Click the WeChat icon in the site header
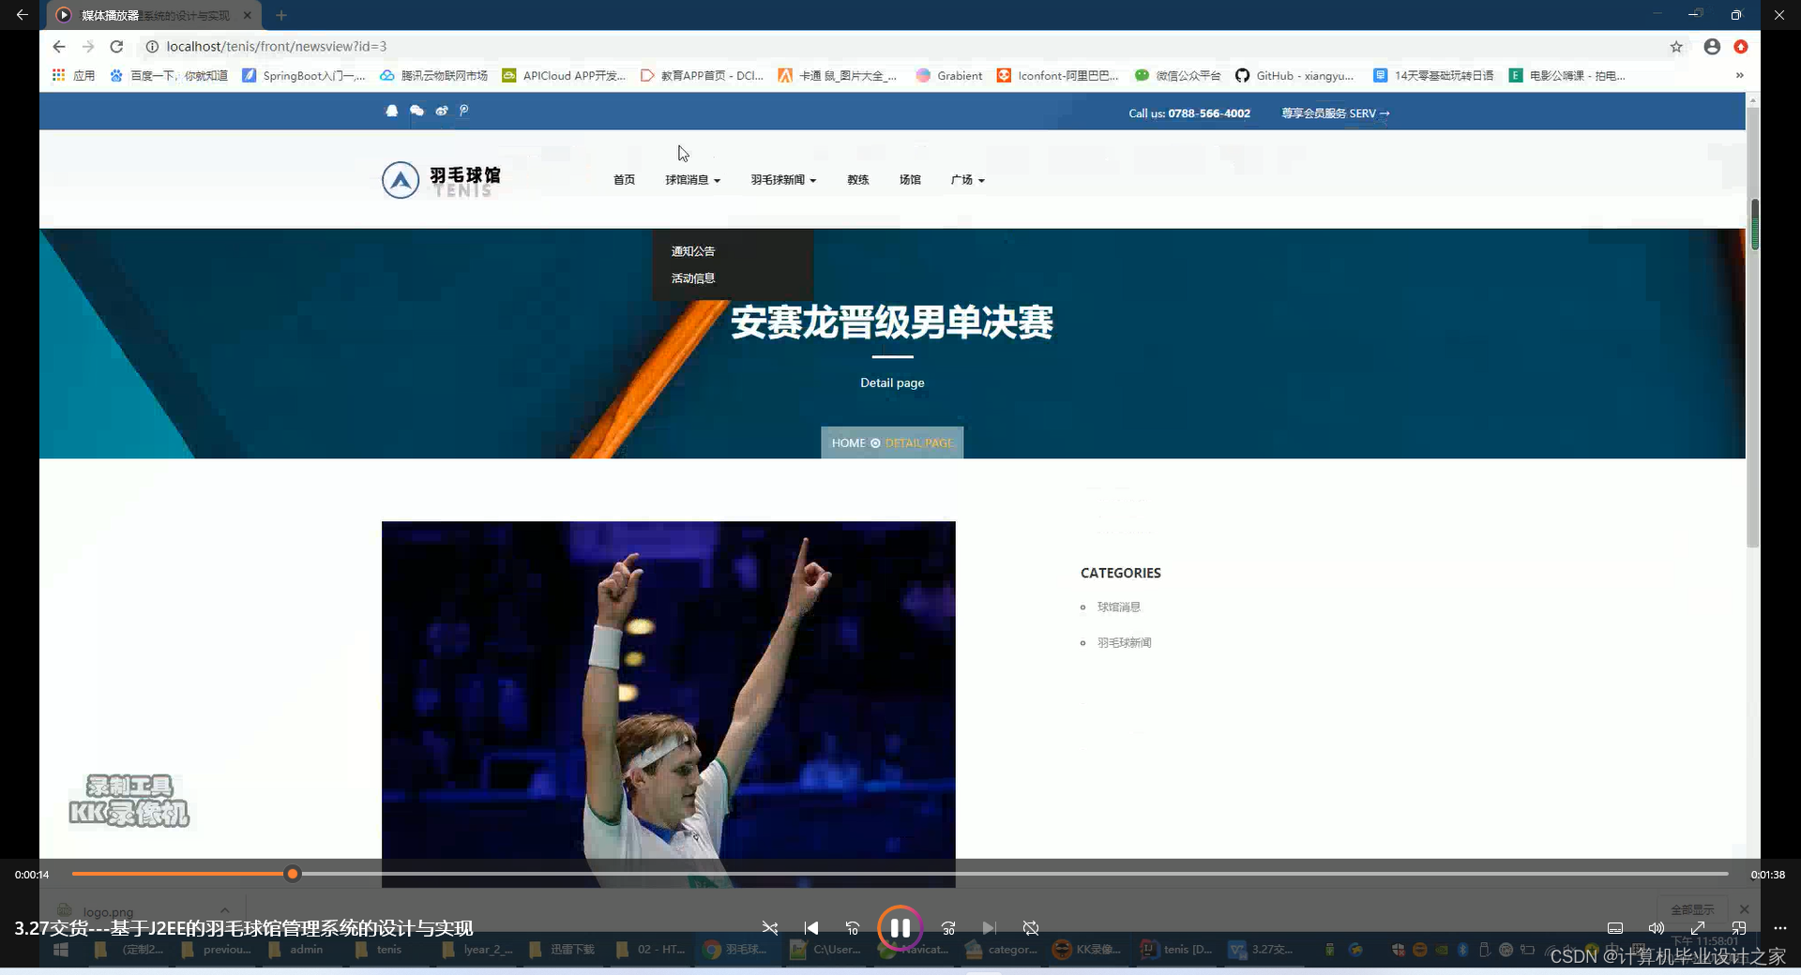This screenshot has height=975, width=1801. pos(416,111)
